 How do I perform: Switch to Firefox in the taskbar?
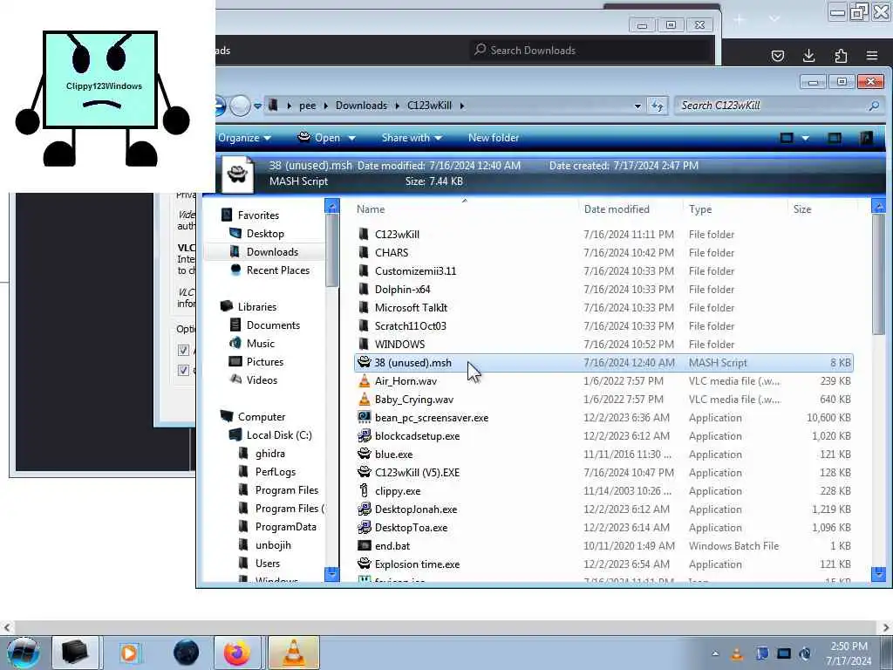click(x=237, y=653)
